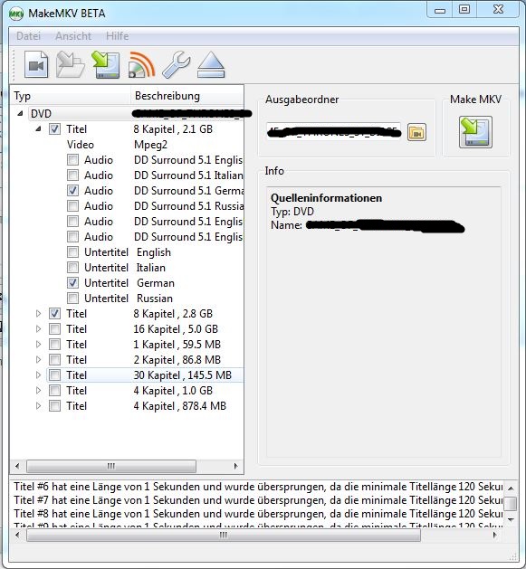Open the Datei menu

tap(28, 36)
